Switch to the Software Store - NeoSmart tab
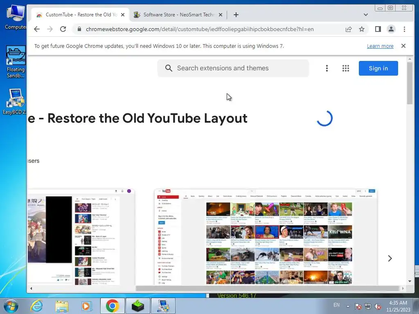This screenshot has width=419, height=314. [178, 15]
